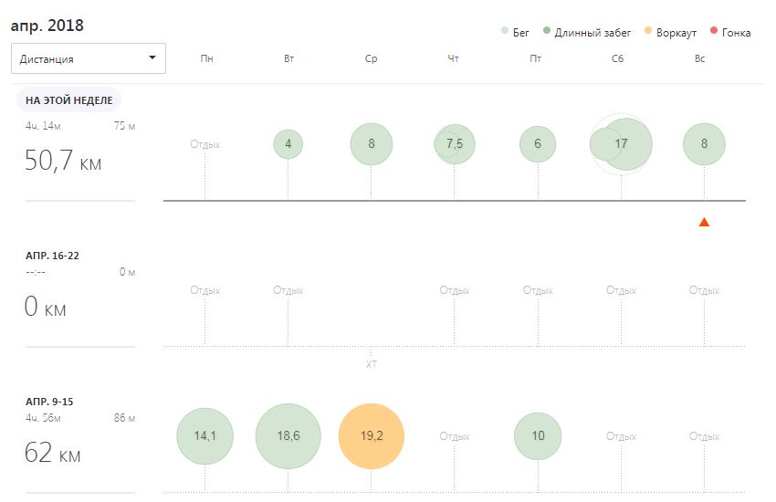
Task: Toggle the Гонка legend item
Action: coord(730,32)
